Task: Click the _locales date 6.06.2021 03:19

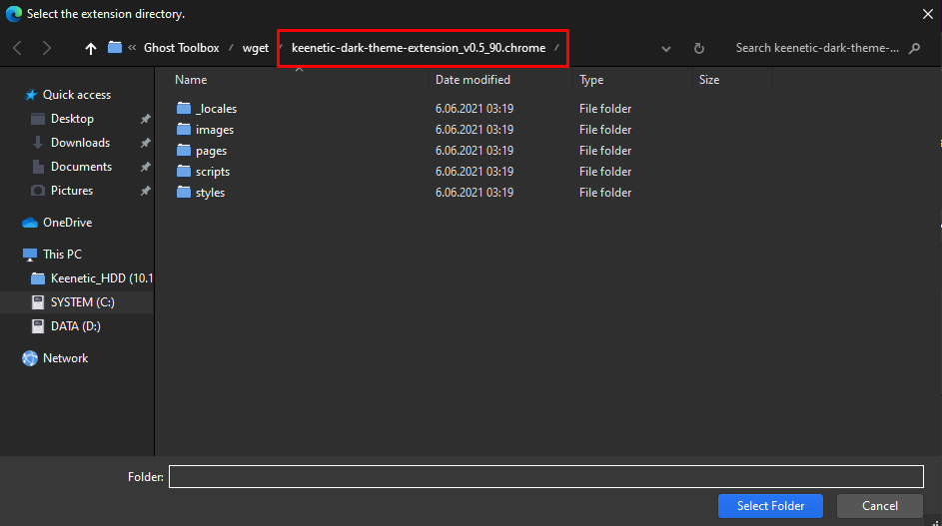Action: coord(474,109)
